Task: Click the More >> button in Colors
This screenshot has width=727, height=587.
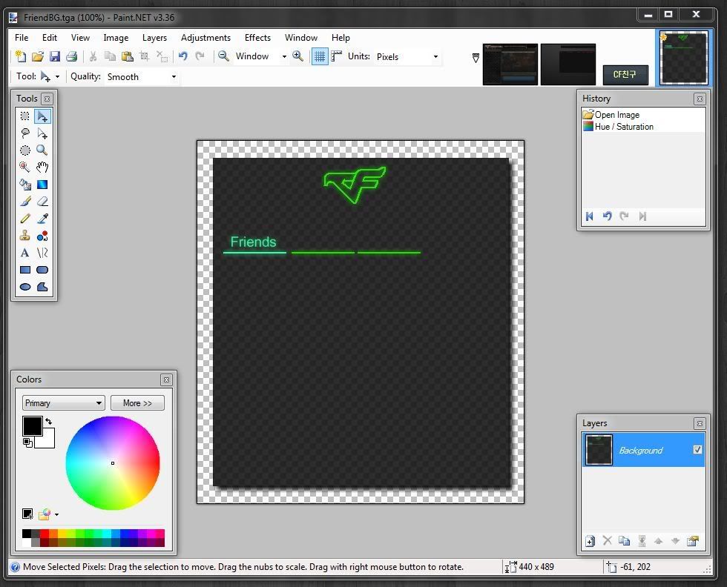Action: click(137, 402)
